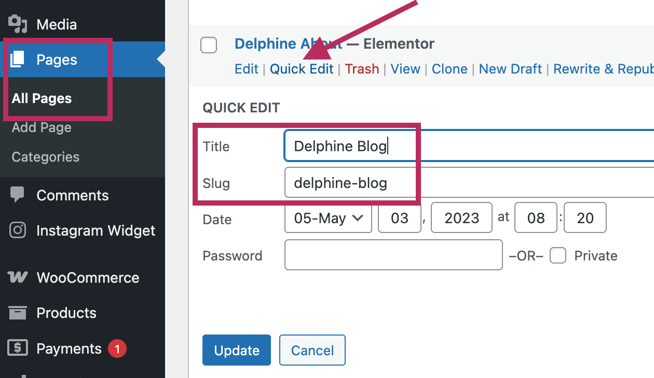Screen dimensions: 654x378
Task: Click the Instagram Widget icon
Action: (18, 230)
